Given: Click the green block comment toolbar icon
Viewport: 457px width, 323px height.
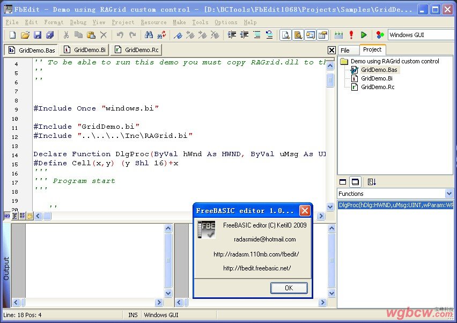Looking at the screenshot, I should click(x=257, y=35).
